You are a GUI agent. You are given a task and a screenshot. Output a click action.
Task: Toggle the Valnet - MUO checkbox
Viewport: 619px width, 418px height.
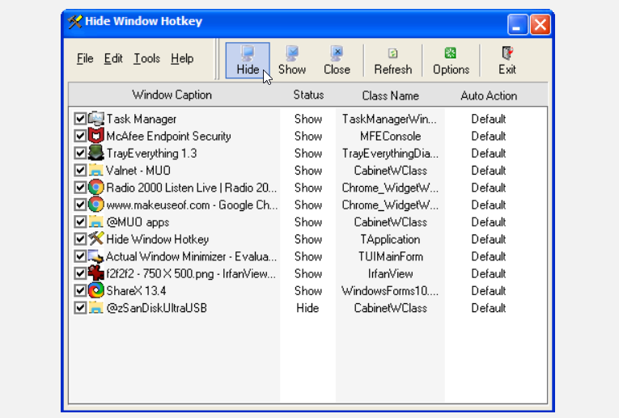click(x=80, y=171)
